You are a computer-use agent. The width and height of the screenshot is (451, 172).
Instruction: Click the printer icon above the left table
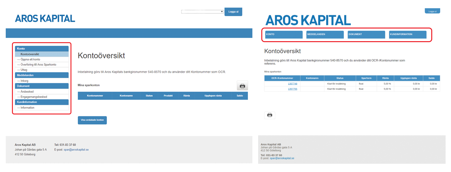[x=242, y=86]
